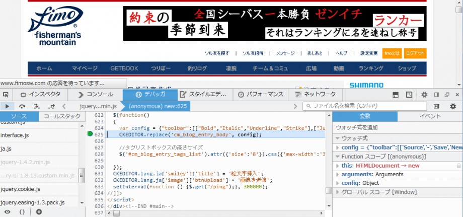Open devtools toolbox options gear

pos(424,95)
